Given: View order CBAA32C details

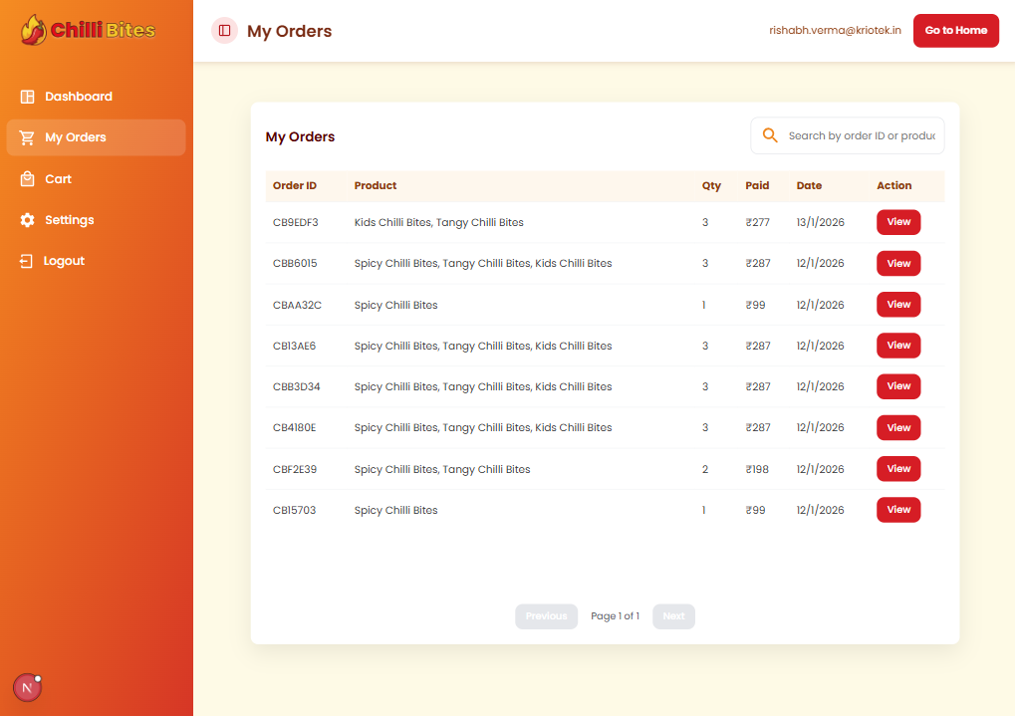Looking at the screenshot, I should coord(897,305).
